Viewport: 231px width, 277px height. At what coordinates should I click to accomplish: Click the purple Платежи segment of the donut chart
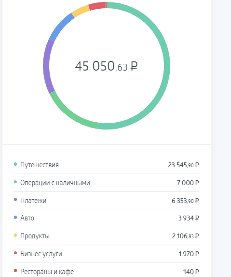(x=47, y=66)
